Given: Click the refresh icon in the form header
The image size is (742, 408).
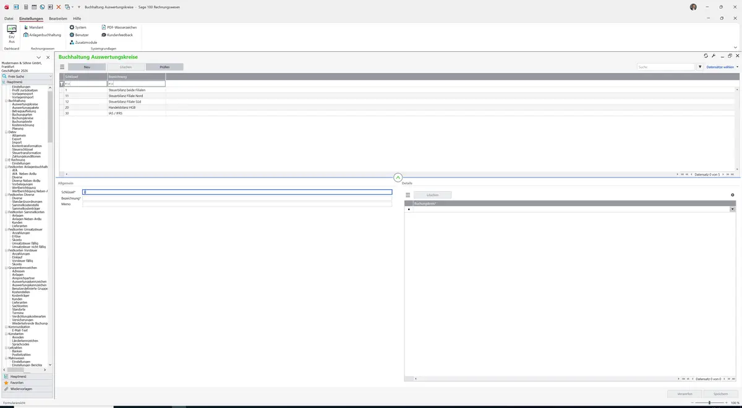Looking at the screenshot, I should (x=706, y=56).
